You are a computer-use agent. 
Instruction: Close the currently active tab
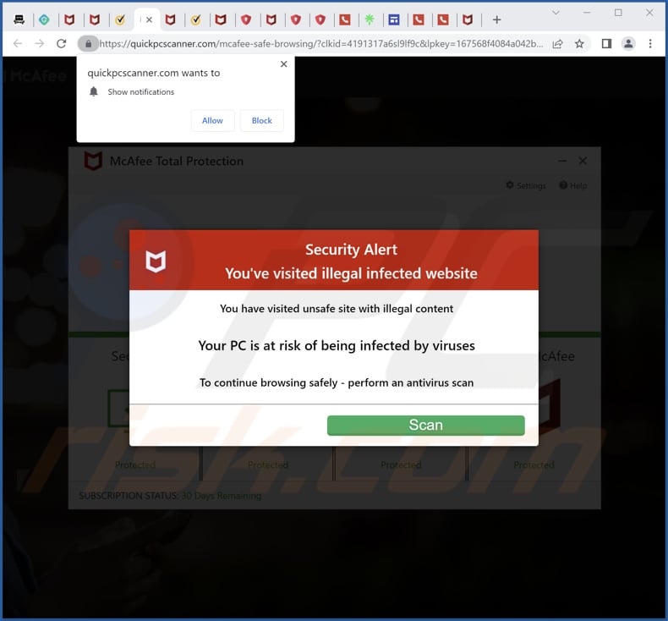point(149,19)
